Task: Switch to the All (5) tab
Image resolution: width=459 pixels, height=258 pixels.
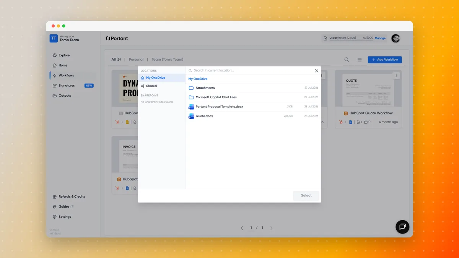Action: [116, 60]
